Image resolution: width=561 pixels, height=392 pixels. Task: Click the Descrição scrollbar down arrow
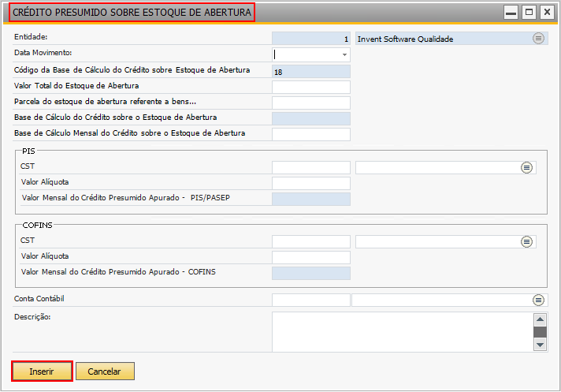click(540, 345)
